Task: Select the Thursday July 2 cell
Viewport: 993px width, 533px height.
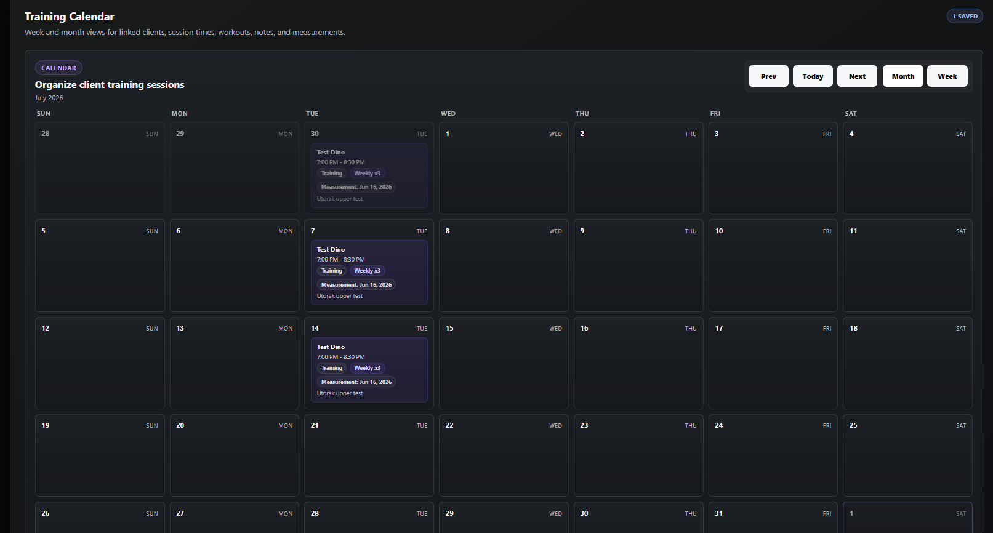Action: (x=638, y=168)
